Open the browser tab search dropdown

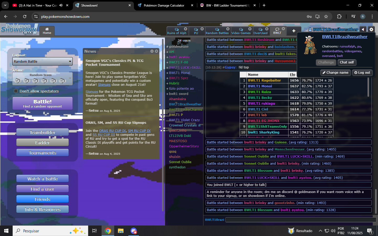[x=5, y=5]
